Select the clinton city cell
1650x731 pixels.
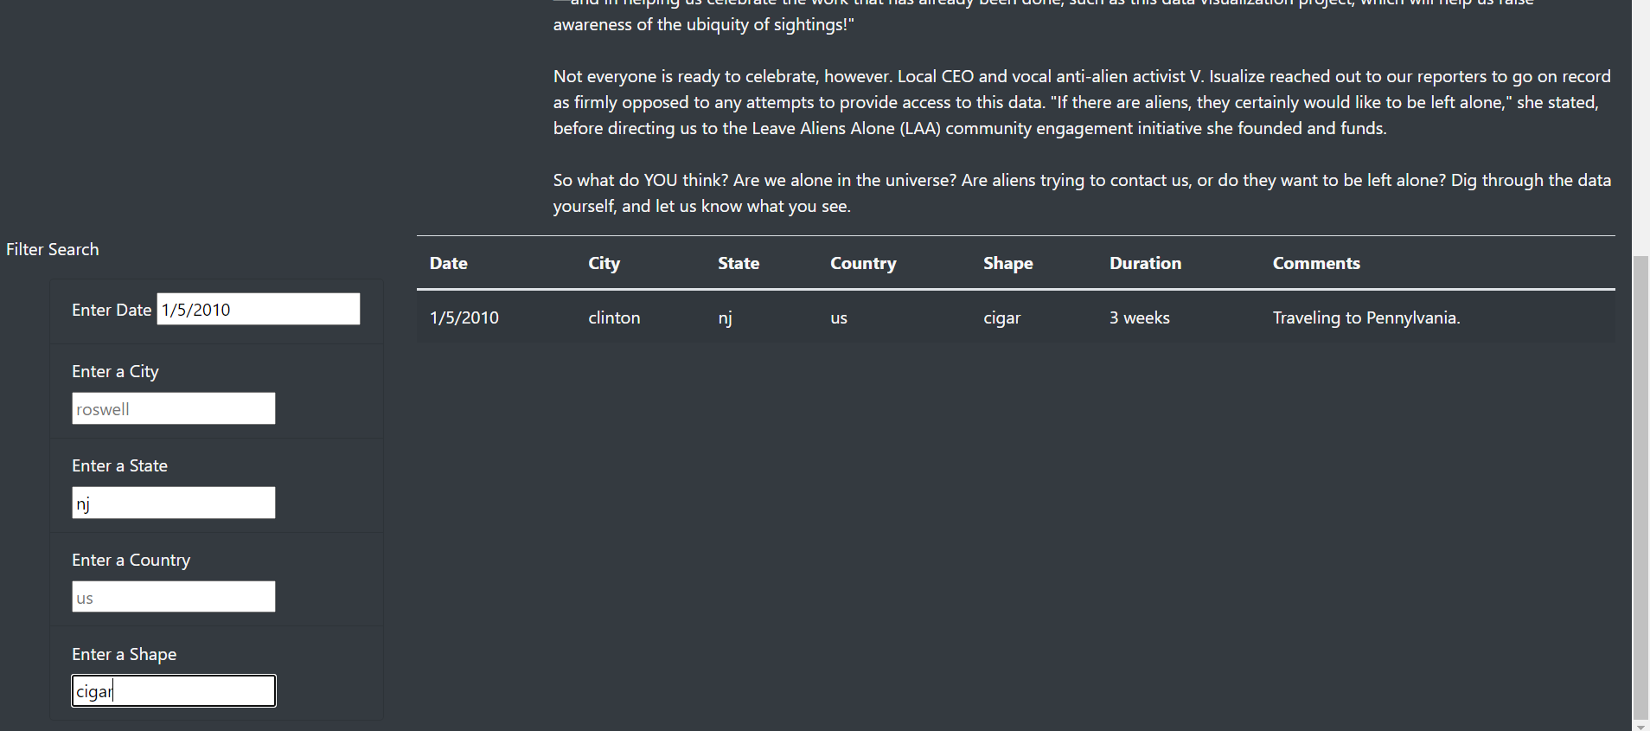coord(614,317)
